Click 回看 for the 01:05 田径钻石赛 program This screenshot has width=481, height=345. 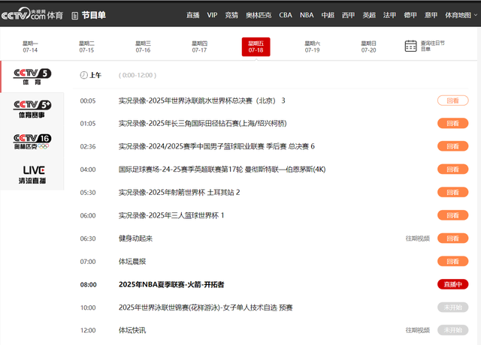point(452,123)
